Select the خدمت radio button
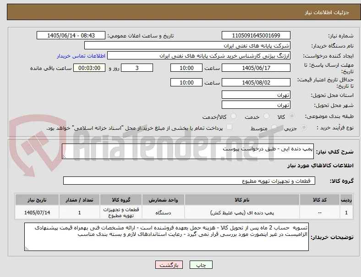Viewport: 361px width, 277px height. click(266, 116)
